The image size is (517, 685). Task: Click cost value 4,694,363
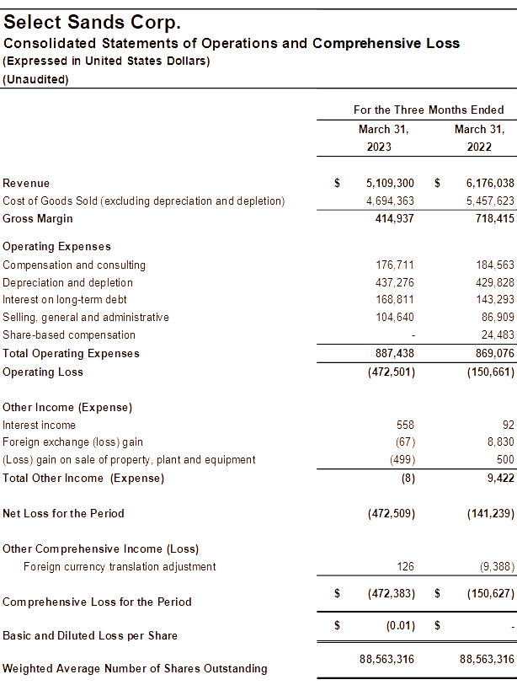click(390, 201)
